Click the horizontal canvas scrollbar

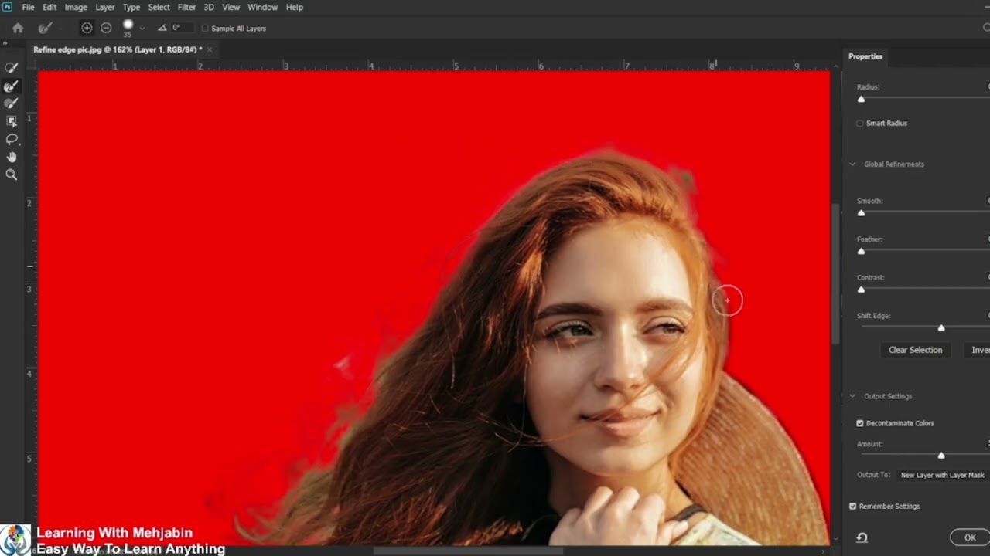coord(468,551)
